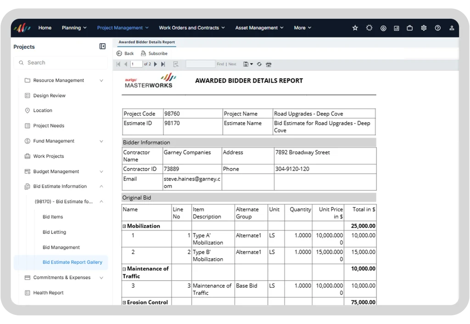Open Location in sidebar
470x324 pixels.
tap(43, 110)
